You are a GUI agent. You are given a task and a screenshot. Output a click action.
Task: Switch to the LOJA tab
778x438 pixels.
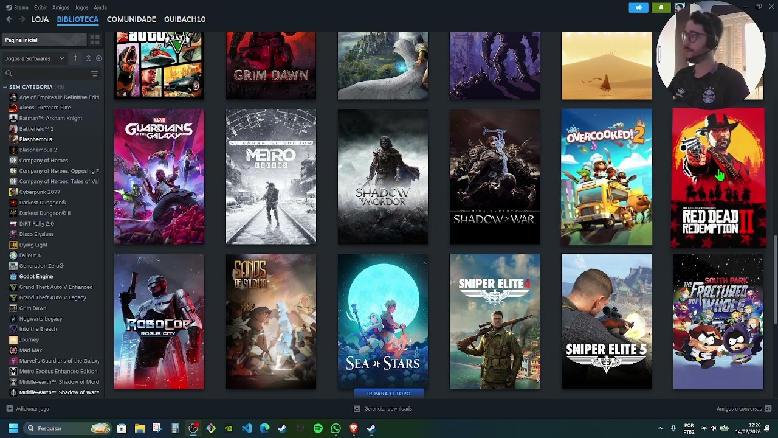(40, 19)
